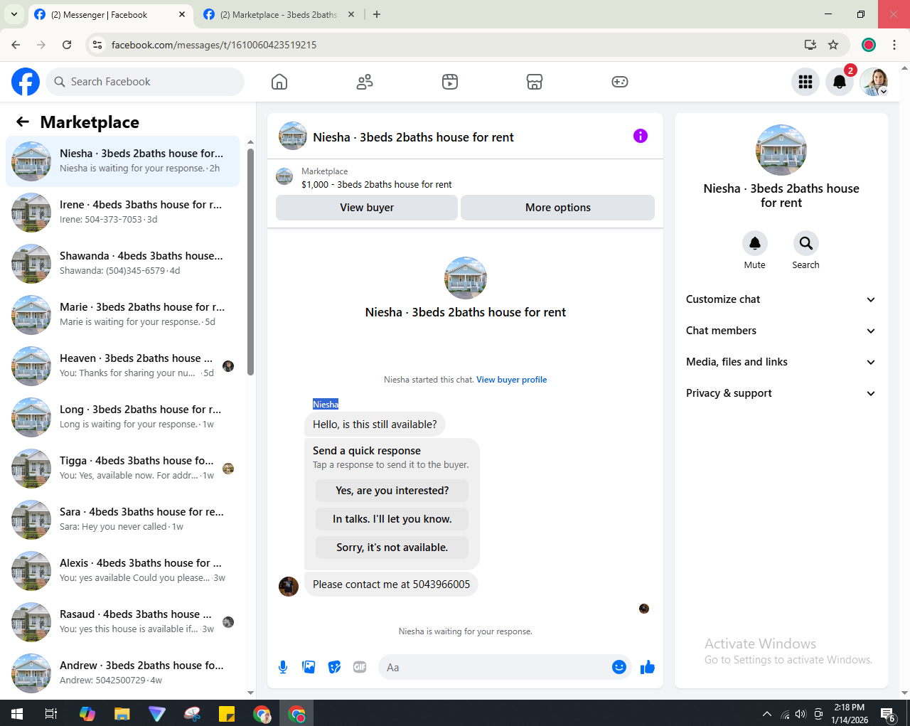Expand Media, files and links section
Image resolution: width=910 pixels, height=726 pixels.
(781, 362)
